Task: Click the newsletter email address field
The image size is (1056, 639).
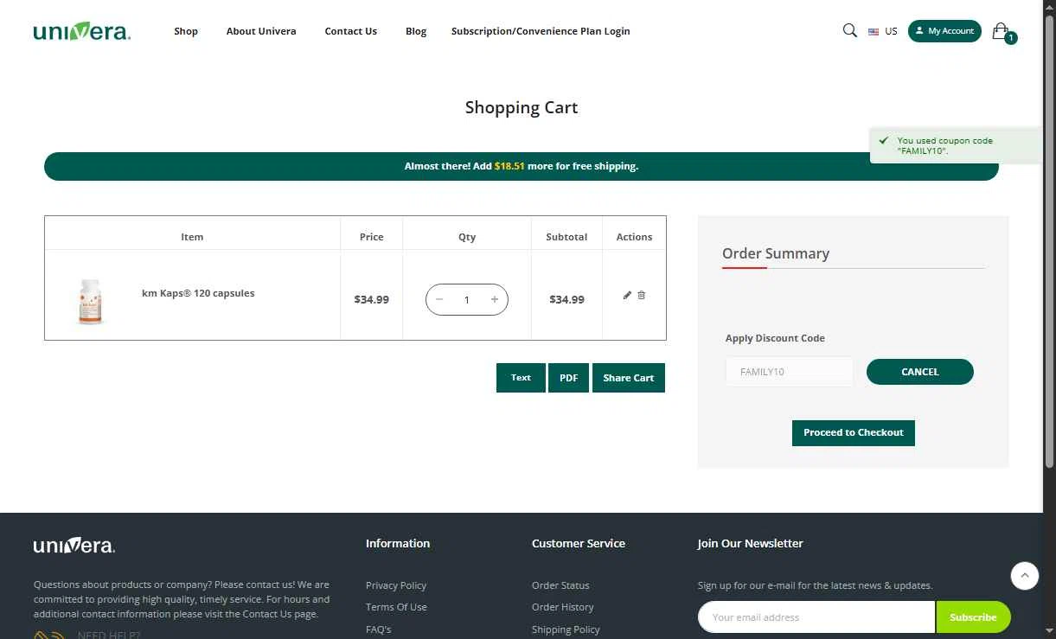Action: (816, 617)
